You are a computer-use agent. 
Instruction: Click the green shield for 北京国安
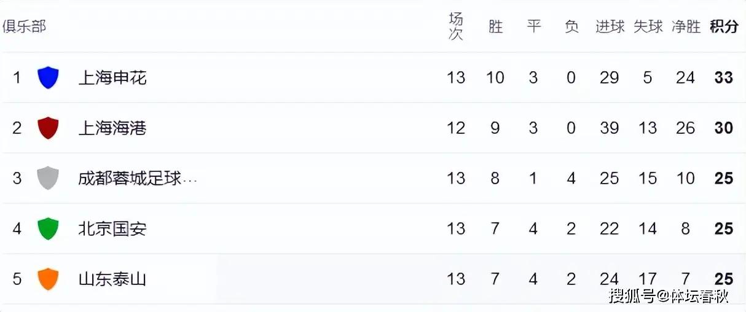48,228
